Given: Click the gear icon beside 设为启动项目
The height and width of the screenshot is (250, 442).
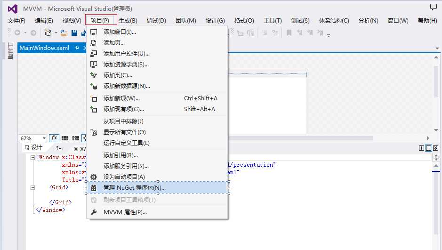Looking at the screenshot, I should 94,177.
